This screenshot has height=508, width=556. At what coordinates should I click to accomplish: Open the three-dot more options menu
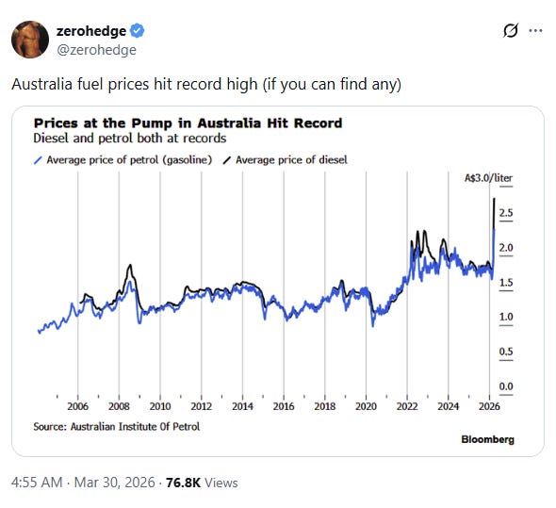[535, 31]
